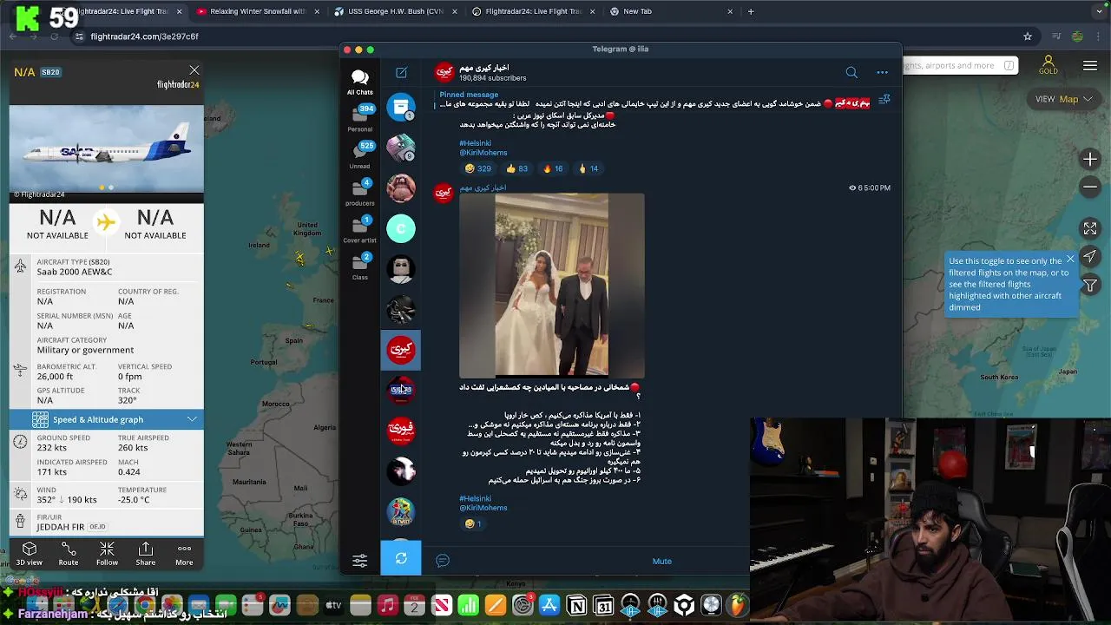The image size is (1111, 625).
Task: Open 3D view of the aircraft
Action: 29,554
